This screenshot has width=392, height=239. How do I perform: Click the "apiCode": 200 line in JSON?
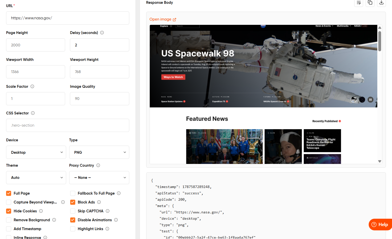[x=171, y=200]
